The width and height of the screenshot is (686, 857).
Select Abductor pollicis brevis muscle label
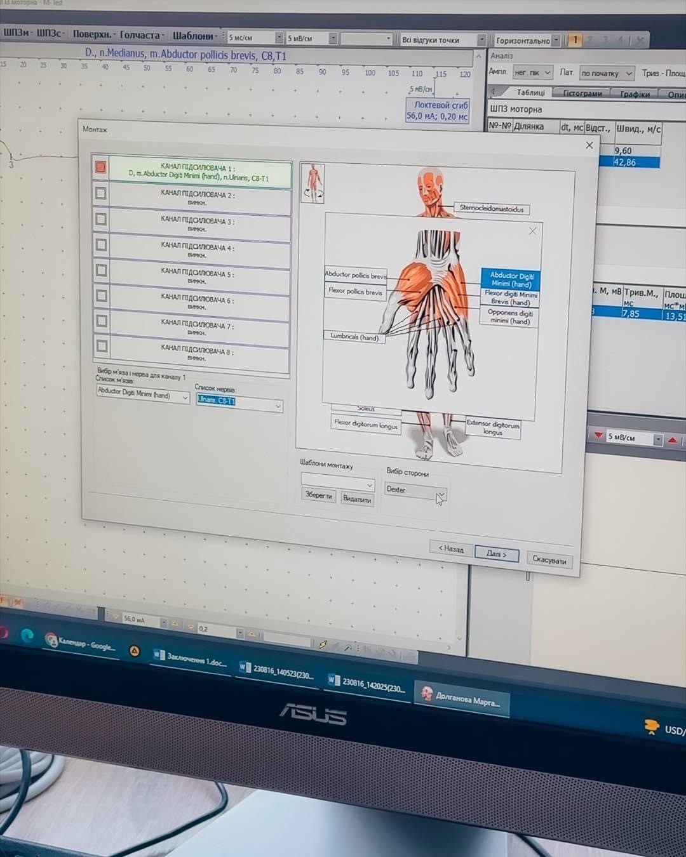356,275
